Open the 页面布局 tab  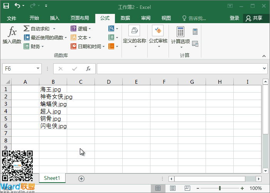click(x=79, y=18)
